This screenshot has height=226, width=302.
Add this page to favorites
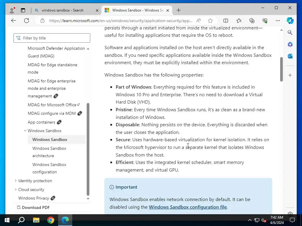coord(210,21)
